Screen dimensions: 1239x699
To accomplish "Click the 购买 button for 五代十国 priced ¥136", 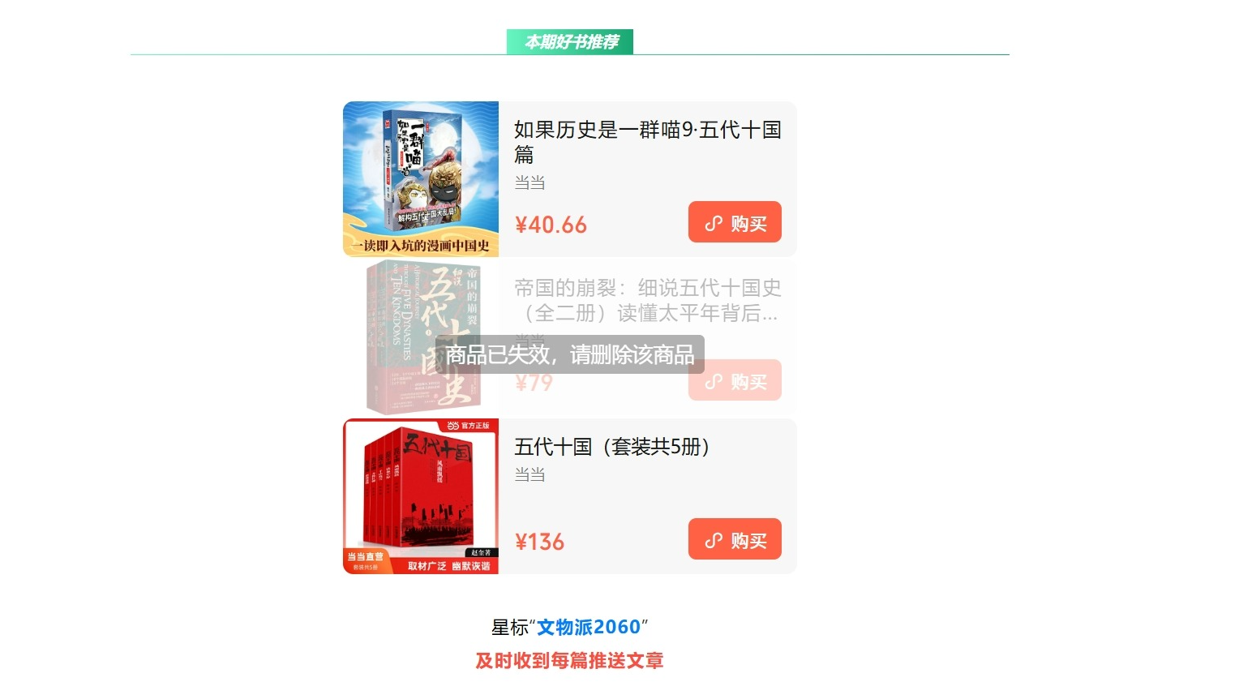I will 735,539.
